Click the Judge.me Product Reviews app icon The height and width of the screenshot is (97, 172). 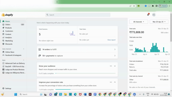[x=3, y=70]
